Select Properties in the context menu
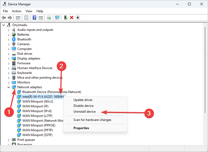The image size is (208, 152). click(81, 128)
